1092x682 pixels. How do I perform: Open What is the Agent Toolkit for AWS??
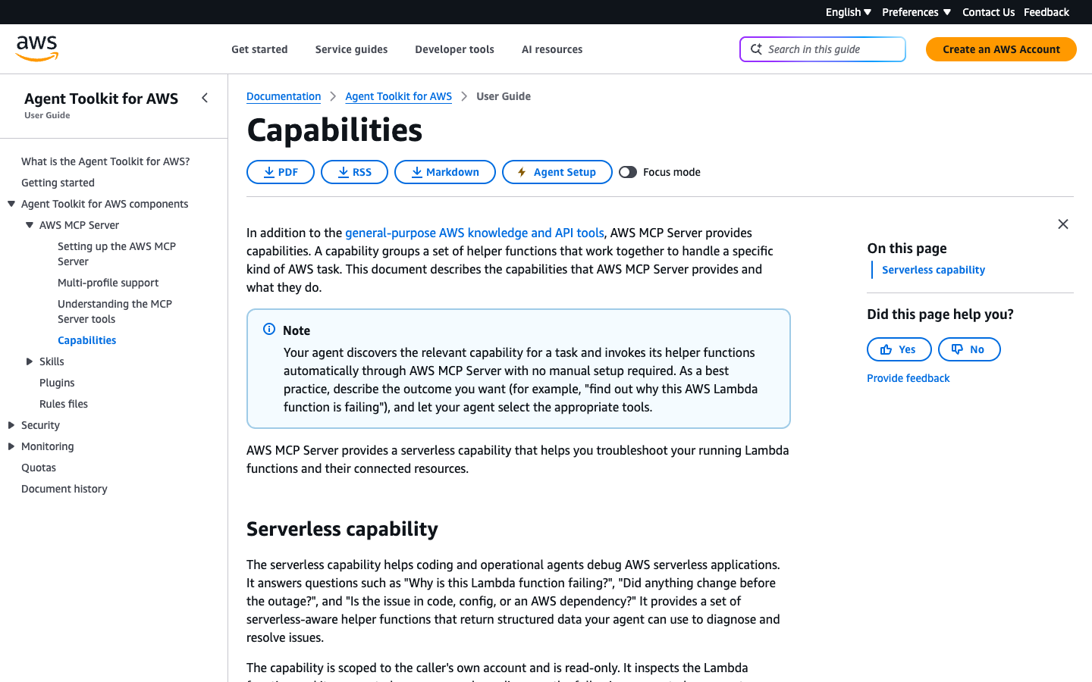(105, 161)
